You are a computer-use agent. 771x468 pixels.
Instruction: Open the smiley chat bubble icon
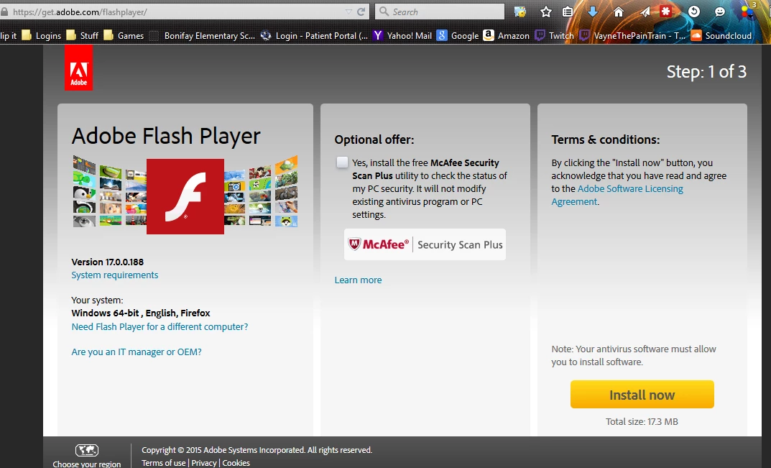pos(720,12)
